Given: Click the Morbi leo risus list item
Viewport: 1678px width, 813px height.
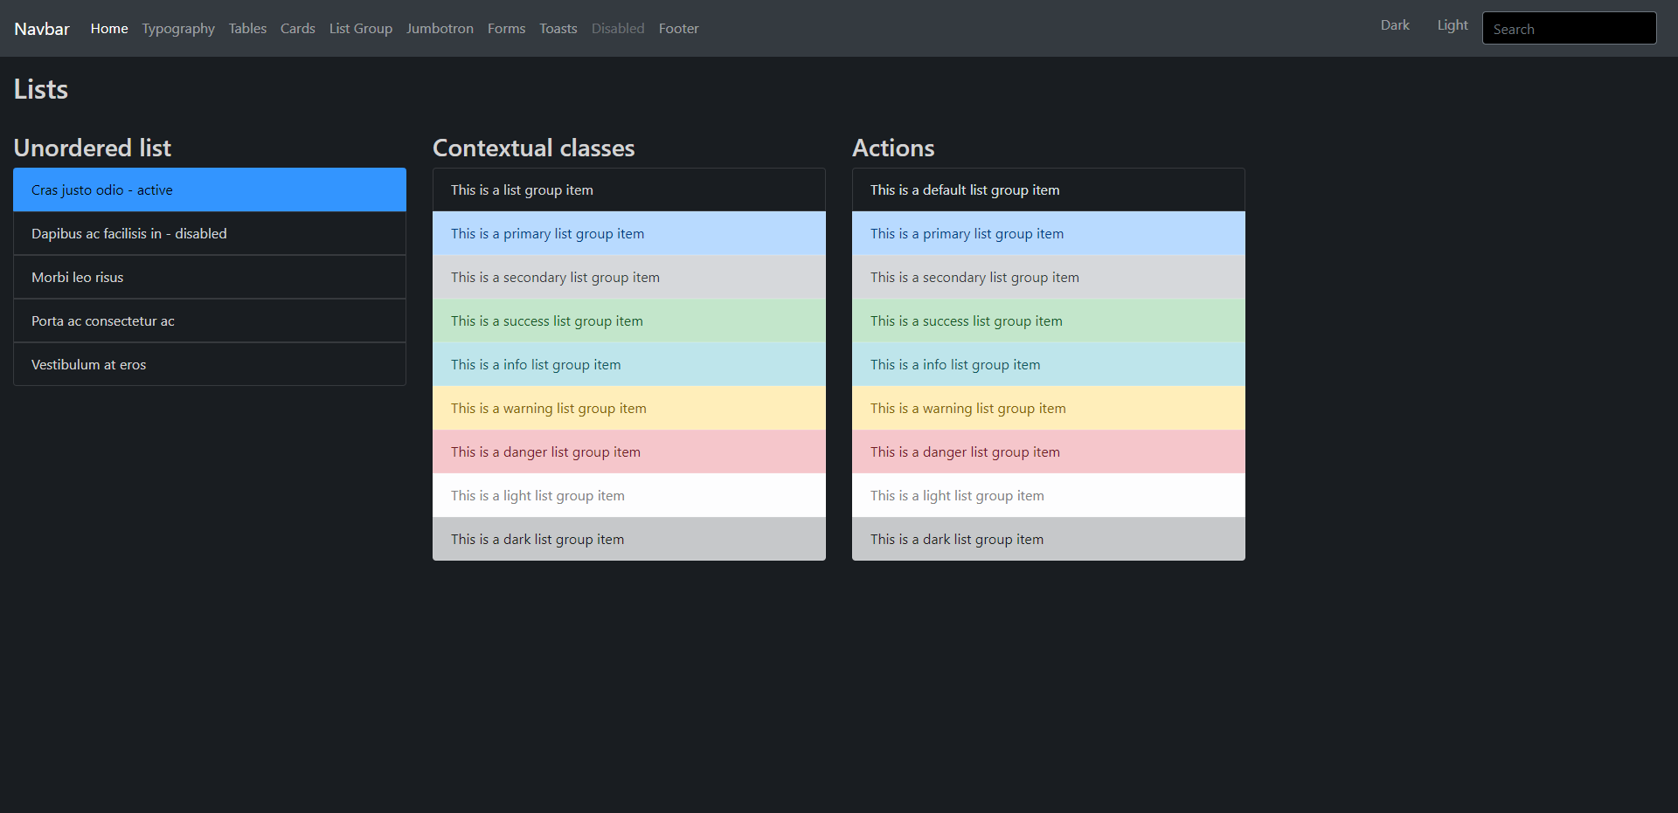Looking at the screenshot, I should (x=210, y=277).
